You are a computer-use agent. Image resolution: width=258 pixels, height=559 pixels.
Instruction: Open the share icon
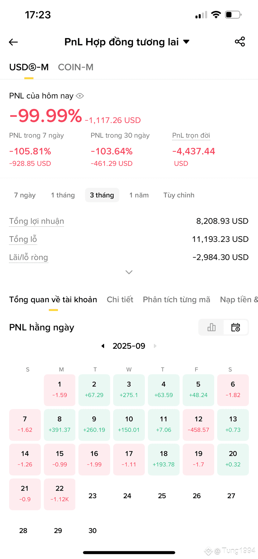click(240, 41)
